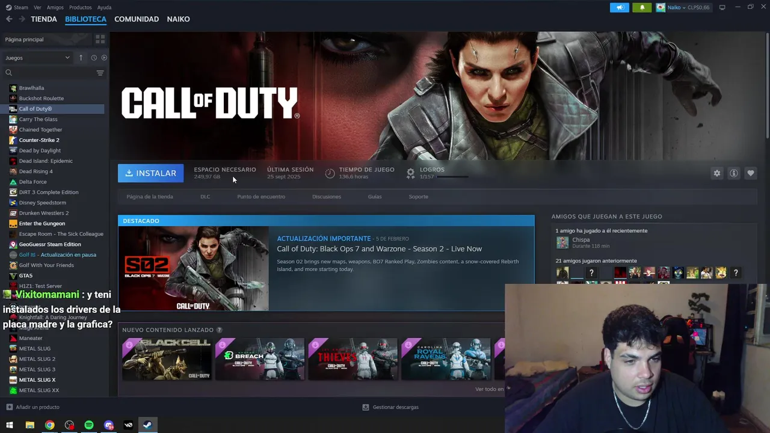Open Página de la tienda link
The height and width of the screenshot is (433, 770).
[x=150, y=197]
